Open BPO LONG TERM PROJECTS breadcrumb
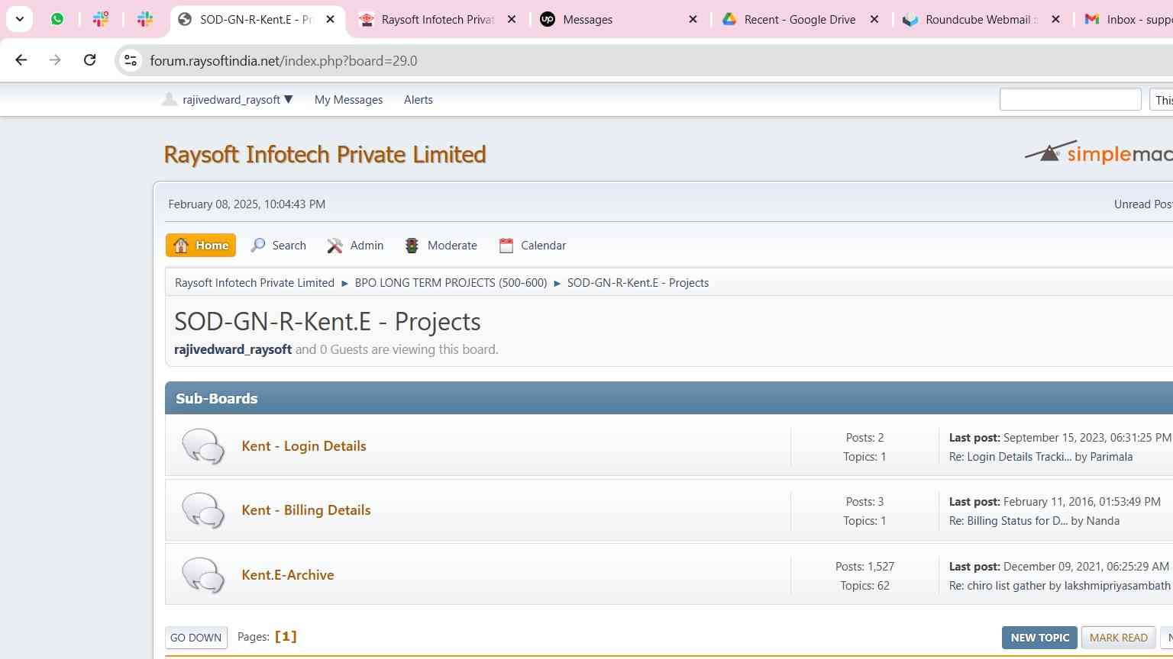Image resolution: width=1173 pixels, height=659 pixels. pos(451,283)
